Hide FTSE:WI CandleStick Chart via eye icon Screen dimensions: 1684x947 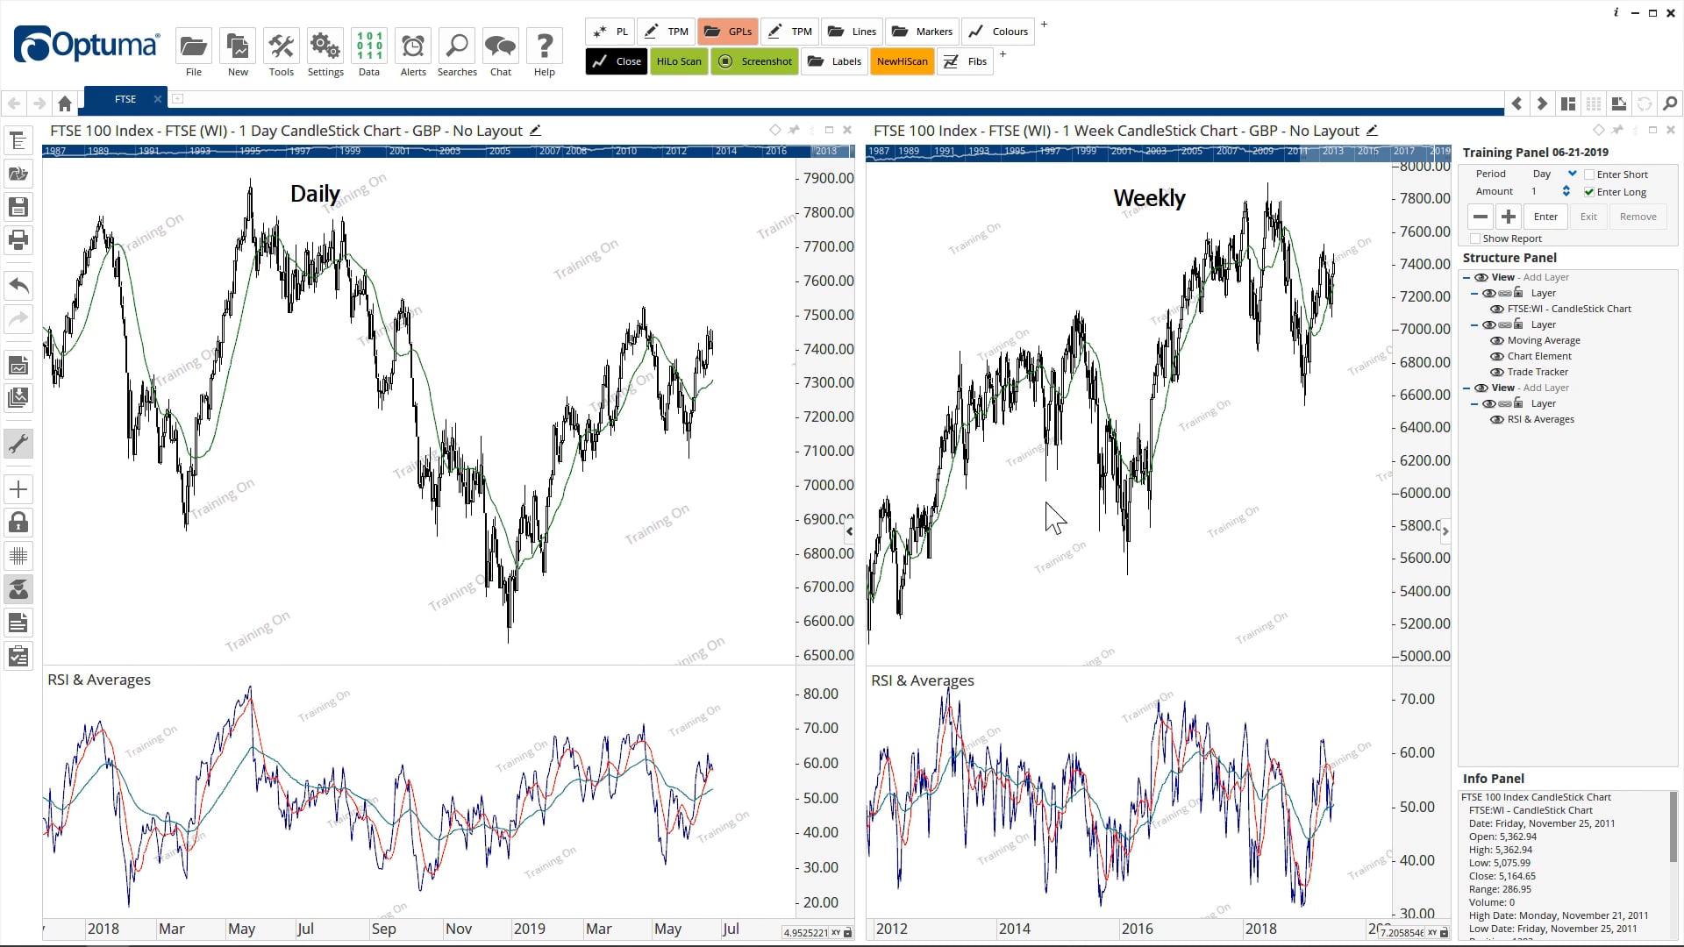click(x=1497, y=309)
